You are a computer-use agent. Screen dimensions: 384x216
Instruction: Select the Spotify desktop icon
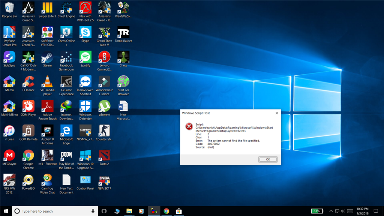coord(85,59)
